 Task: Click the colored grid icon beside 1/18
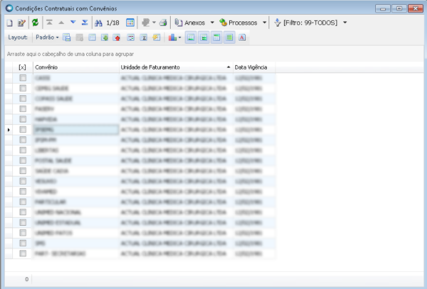(130, 23)
